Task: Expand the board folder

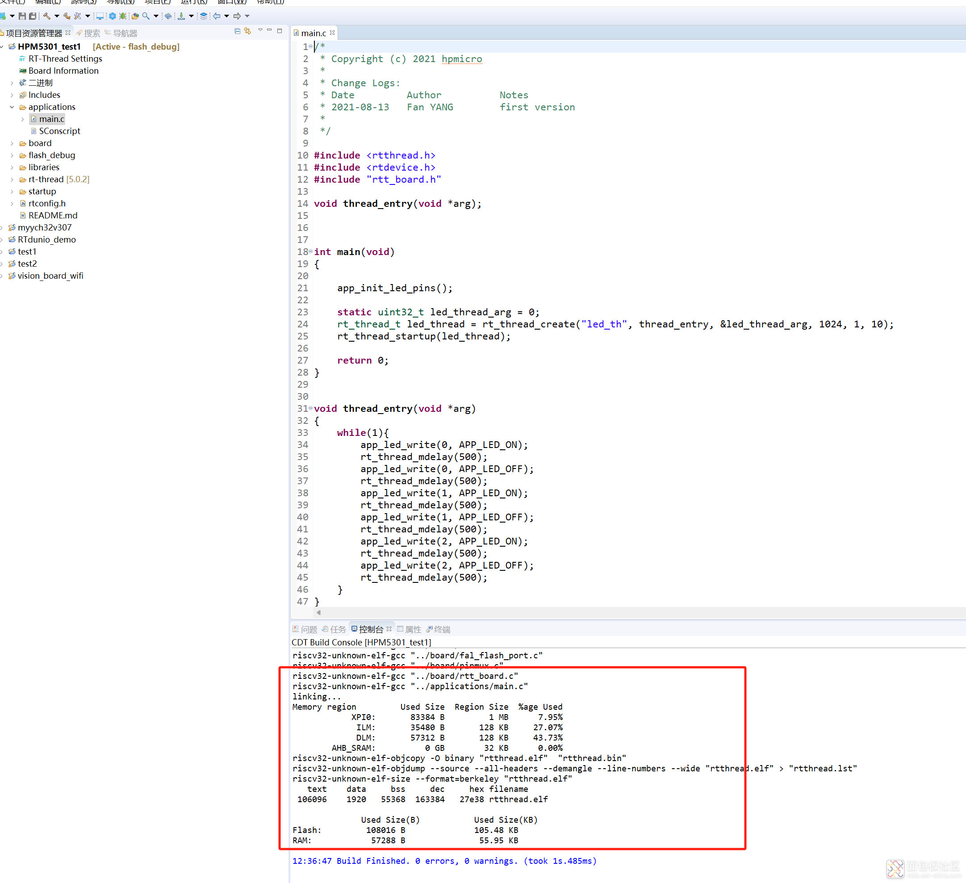Action: point(12,143)
